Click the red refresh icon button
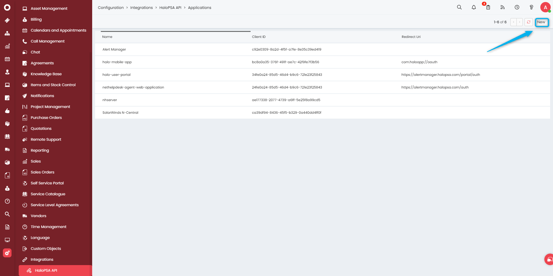 pos(529,22)
